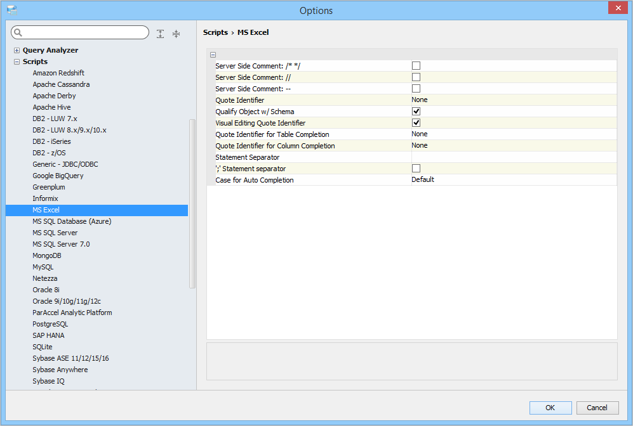Click the Quote Identifier property label
This screenshot has width=633, height=426.
click(240, 100)
